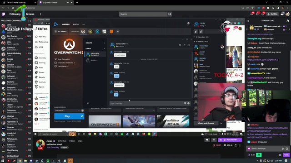The image size is (291, 163).
Task: Toggle follow with the heart button
Action: pyautogui.click(x=207, y=140)
